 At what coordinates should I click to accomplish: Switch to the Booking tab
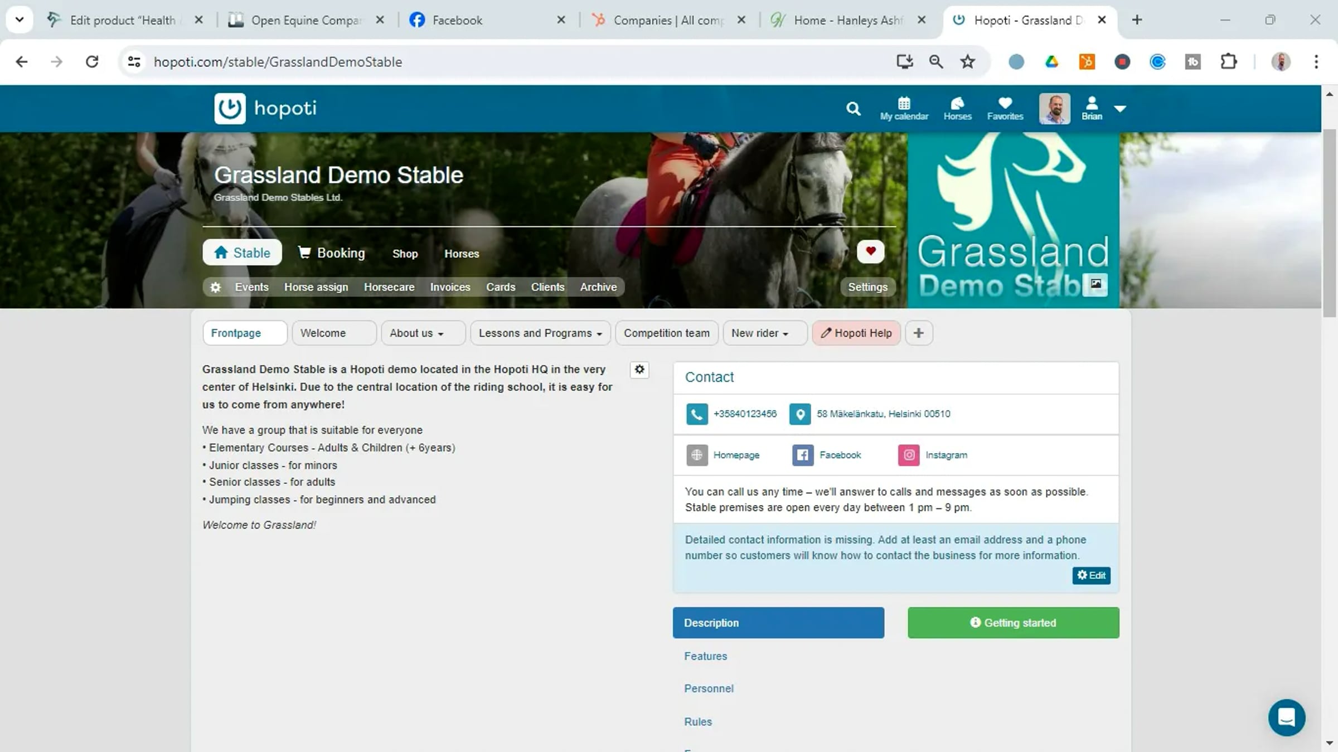tap(332, 253)
